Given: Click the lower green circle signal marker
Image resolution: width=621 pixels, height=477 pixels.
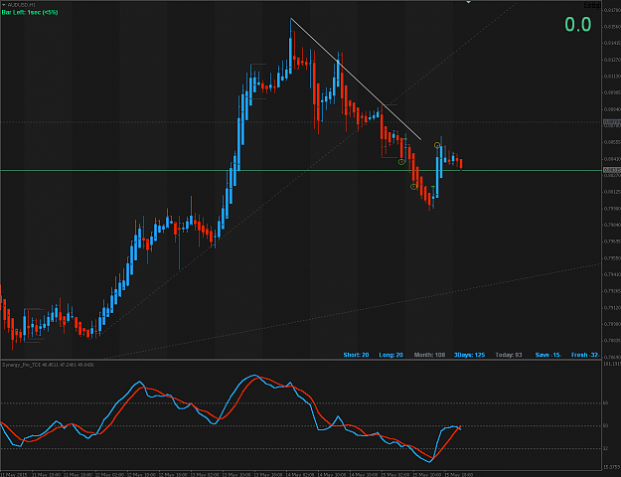Looking at the screenshot, I should click(414, 187).
